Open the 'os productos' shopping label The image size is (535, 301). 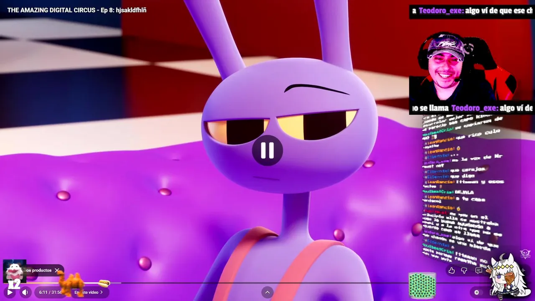point(38,270)
